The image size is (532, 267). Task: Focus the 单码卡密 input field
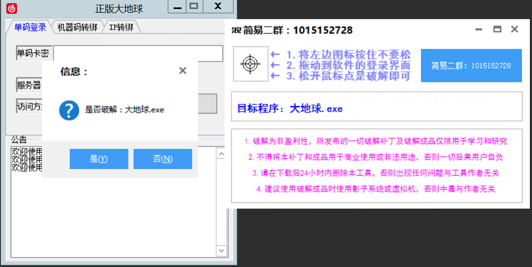[138, 54]
